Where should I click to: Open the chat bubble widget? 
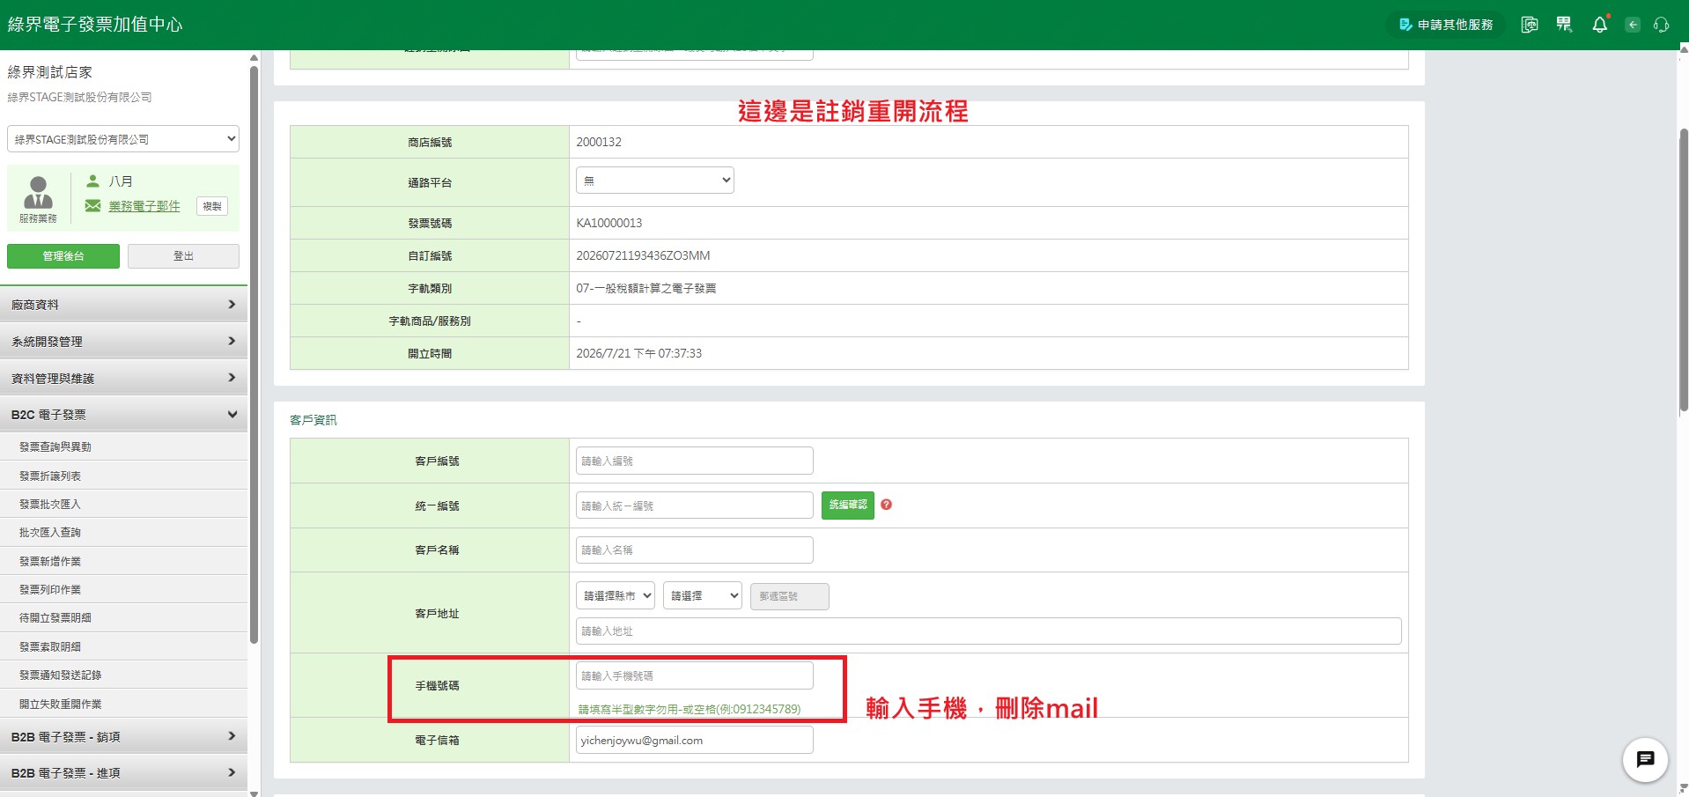coord(1645,759)
